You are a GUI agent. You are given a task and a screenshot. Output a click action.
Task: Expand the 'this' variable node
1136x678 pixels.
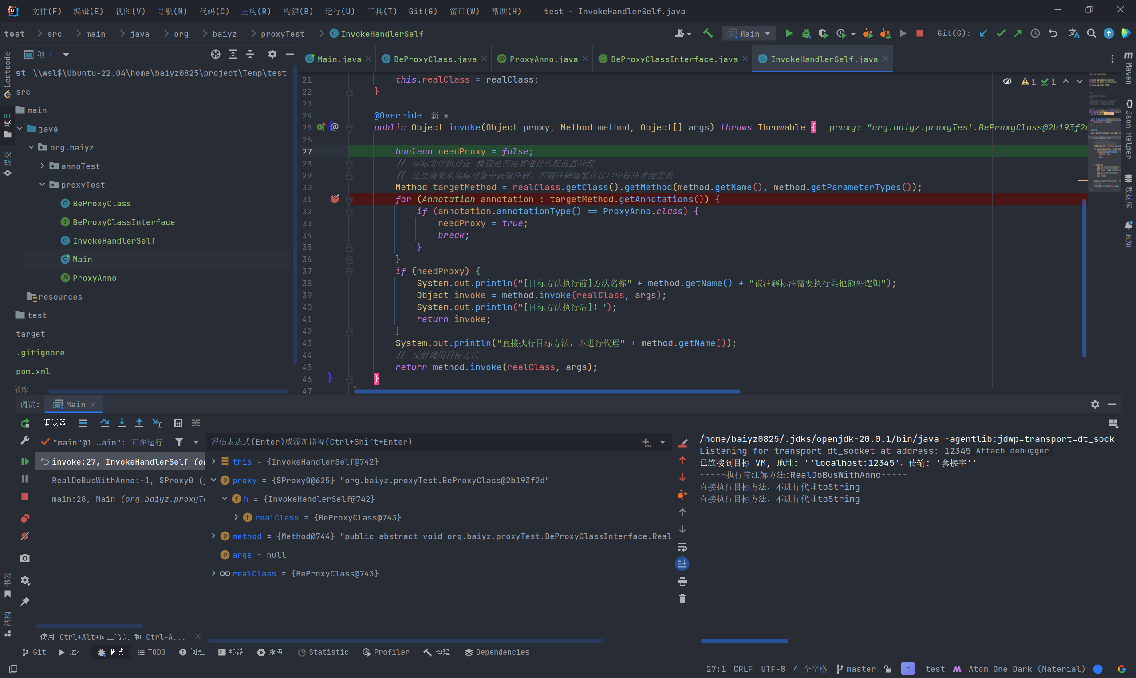[x=213, y=461]
